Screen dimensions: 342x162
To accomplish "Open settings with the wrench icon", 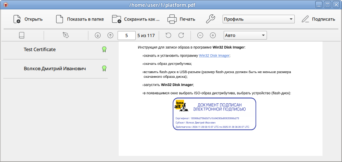I will tap(210, 19).
